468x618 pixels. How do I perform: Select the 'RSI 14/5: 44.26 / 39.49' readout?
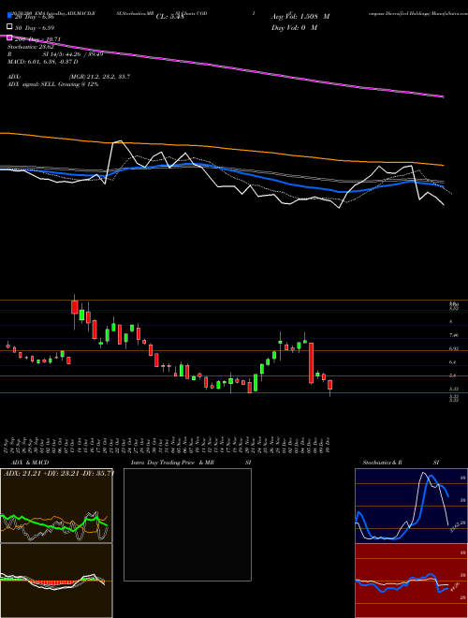pyautogui.click(x=55, y=54)
